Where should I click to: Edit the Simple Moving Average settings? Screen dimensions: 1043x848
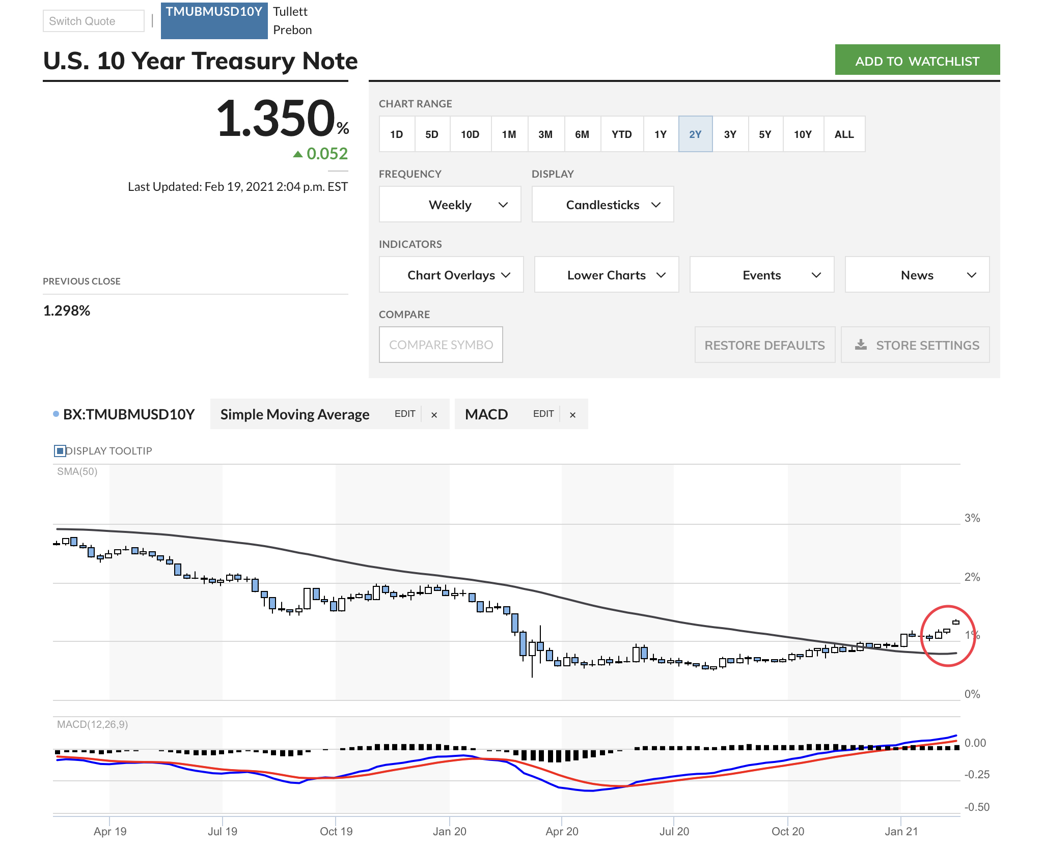(x=405, y=414)
